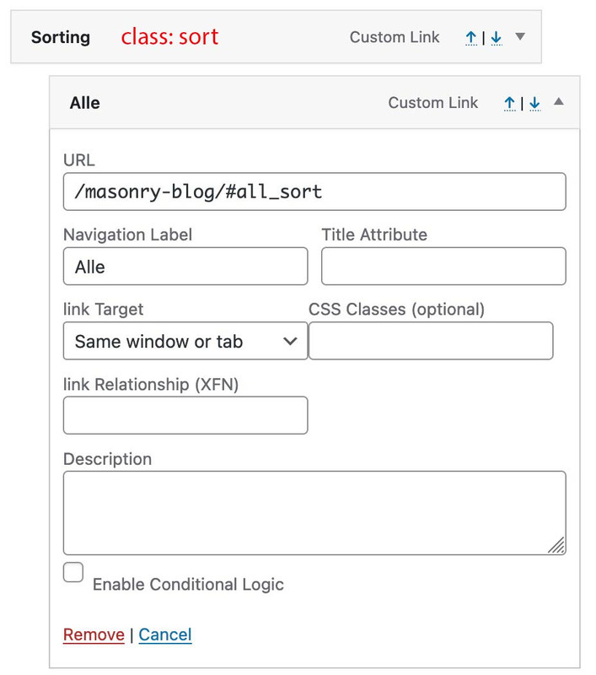
Task: Open the link Target dropdown
Action: (x=185, y=341)
